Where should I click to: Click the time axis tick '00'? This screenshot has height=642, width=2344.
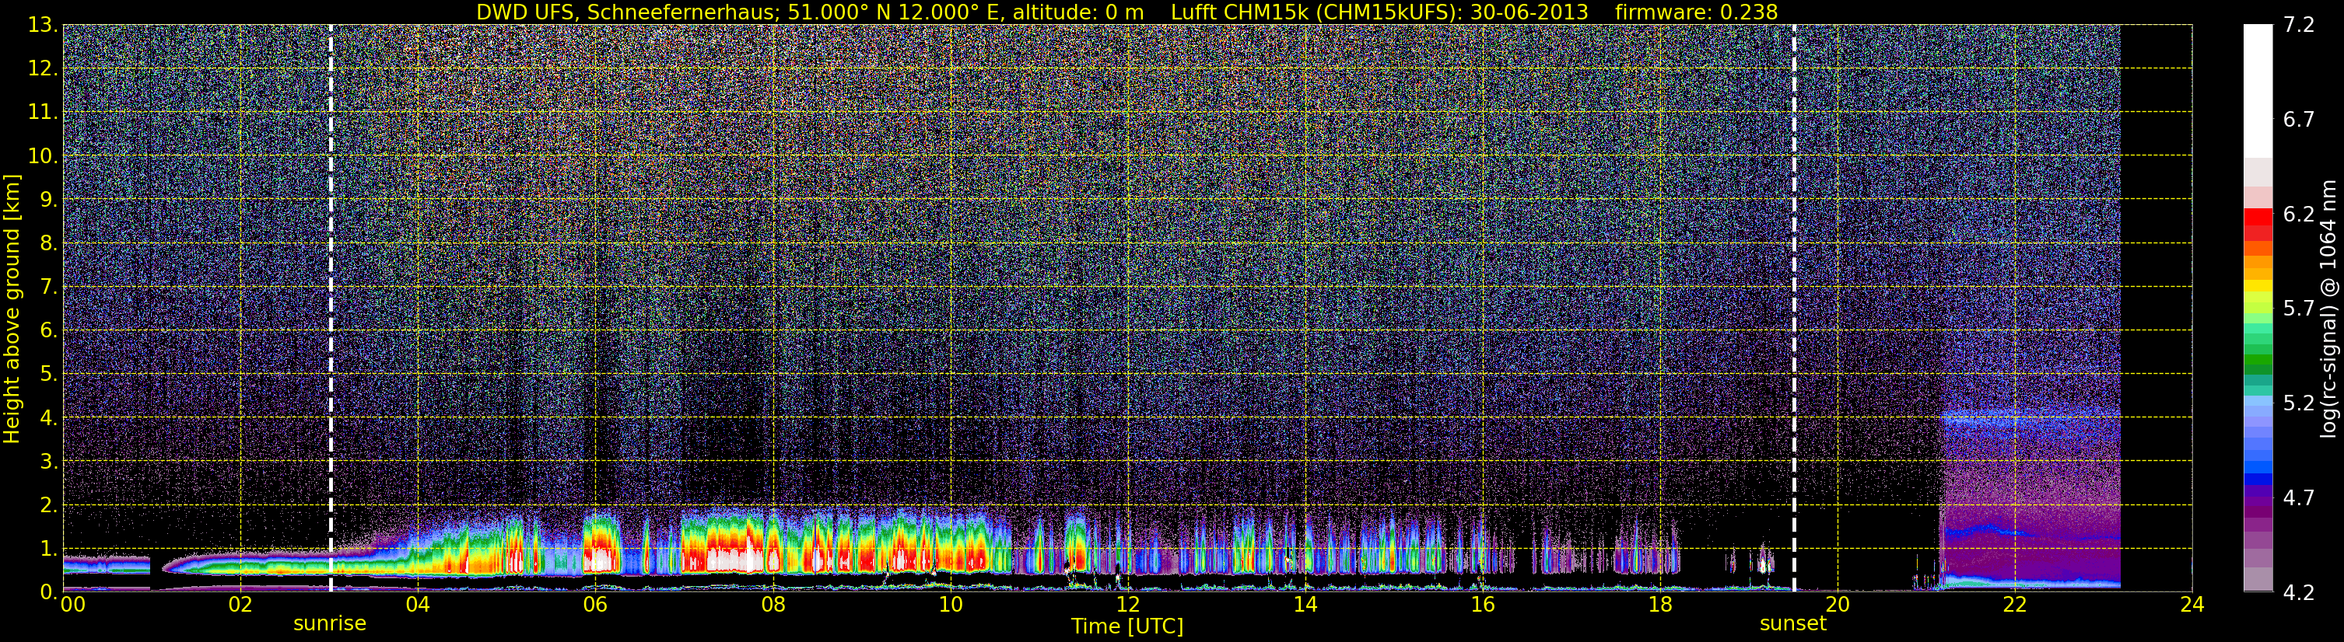[x=72, y=605]
